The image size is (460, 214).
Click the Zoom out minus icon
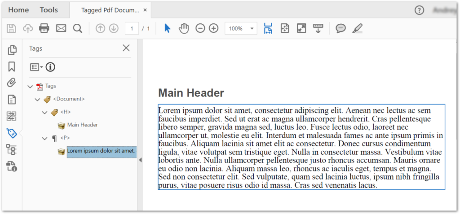(x=200, y=29)
